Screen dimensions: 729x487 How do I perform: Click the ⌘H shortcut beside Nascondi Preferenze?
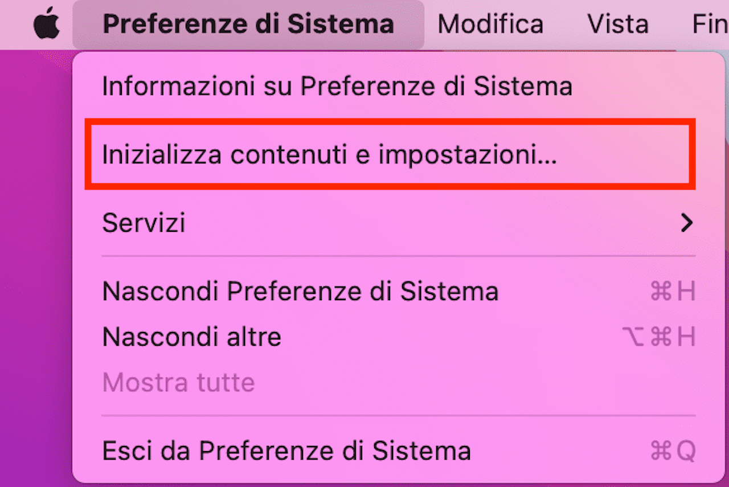click(673, 292)
